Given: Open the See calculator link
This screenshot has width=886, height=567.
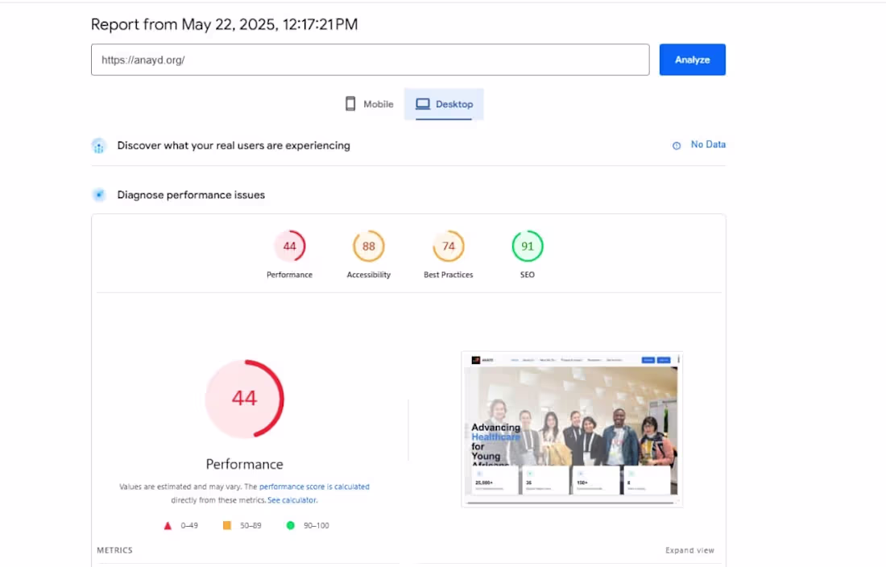Looking at the screenshot, I should (292, 500).
